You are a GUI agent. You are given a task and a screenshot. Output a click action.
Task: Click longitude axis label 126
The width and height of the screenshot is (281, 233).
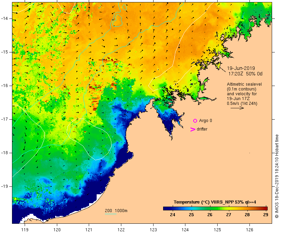point(249,230)
